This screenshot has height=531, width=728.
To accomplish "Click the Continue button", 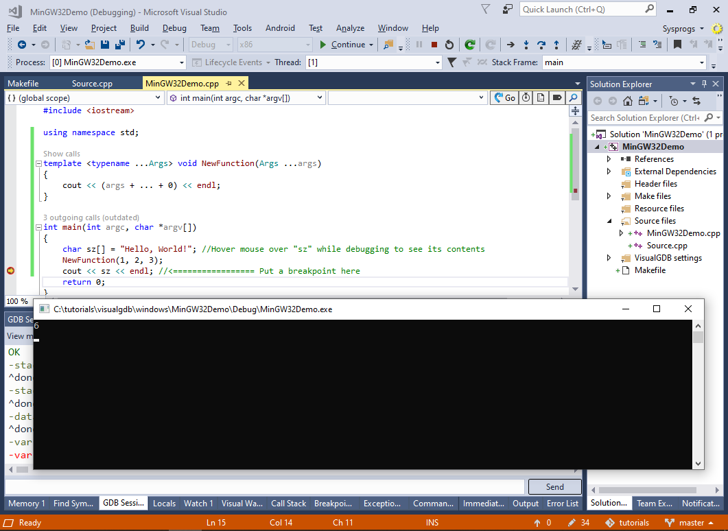I will point(342,45).
